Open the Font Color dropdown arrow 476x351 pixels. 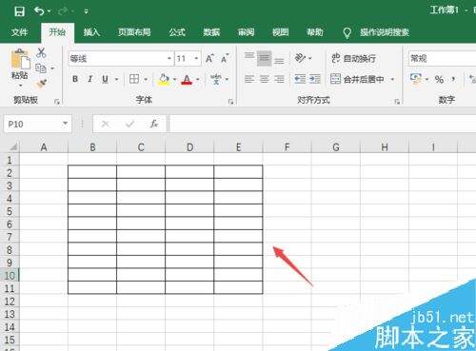[x=198, y=79]
